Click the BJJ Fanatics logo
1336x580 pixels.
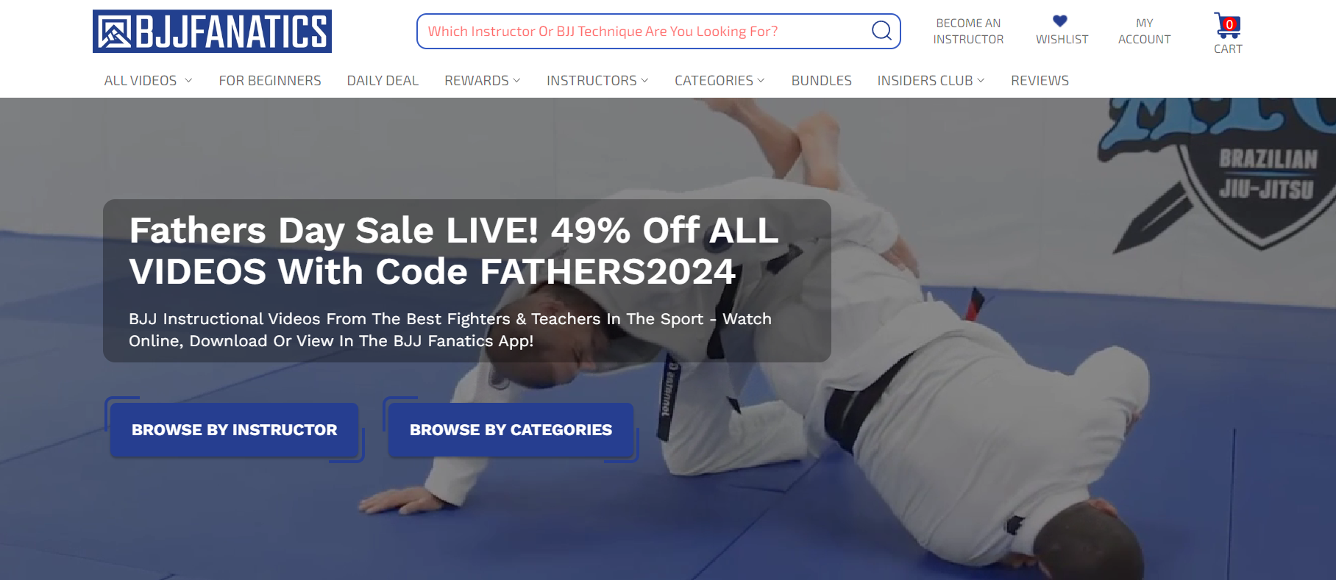click(x=212, y=32)
